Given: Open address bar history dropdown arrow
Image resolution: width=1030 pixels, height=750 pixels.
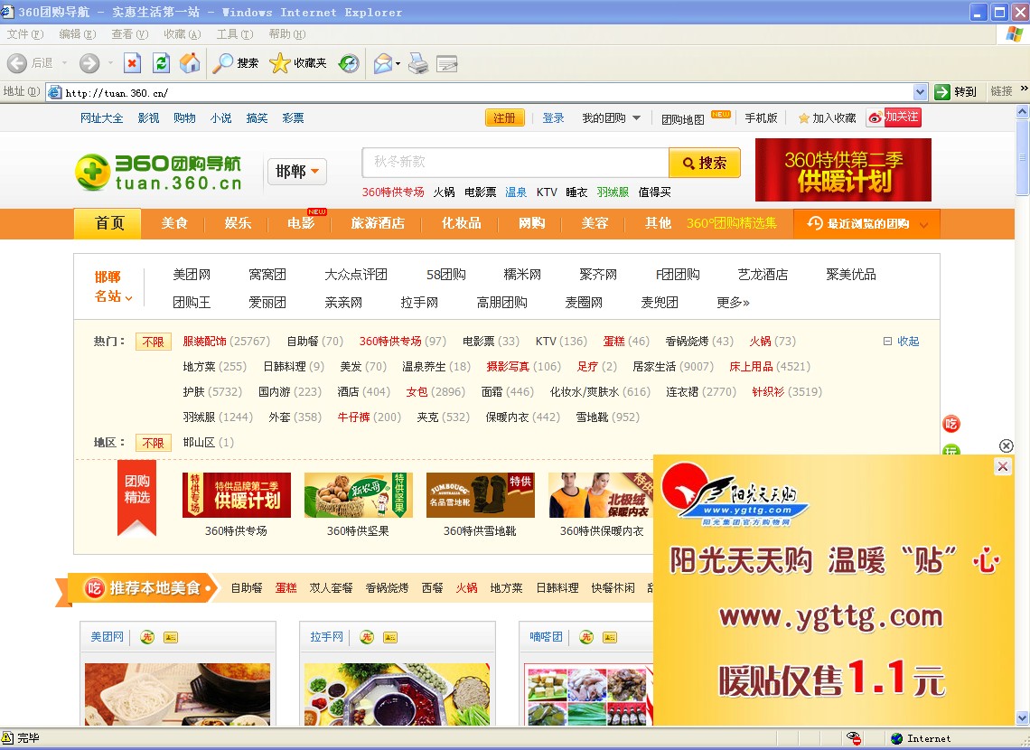Looking at the screenshot, I should (x=921, y=92).
